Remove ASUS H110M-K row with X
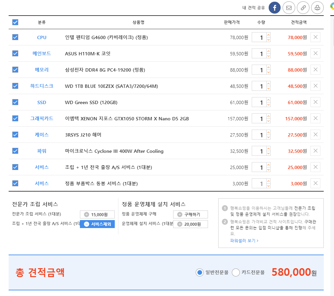Image resolution: width=334 pixels, height=296 pixels. [x=315, y=53]
